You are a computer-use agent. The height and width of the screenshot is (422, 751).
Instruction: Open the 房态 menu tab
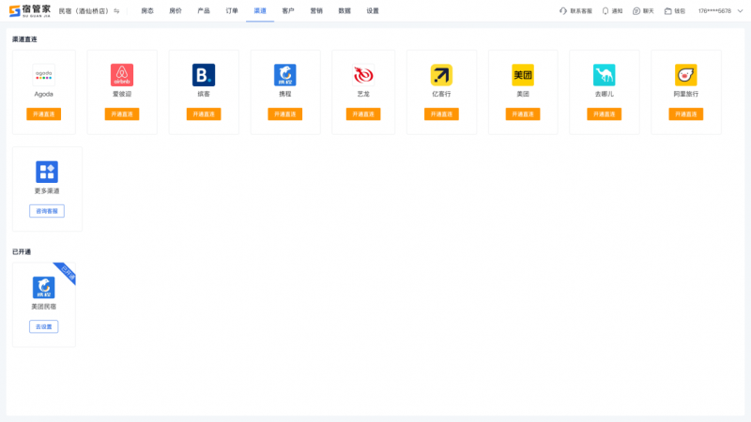[x=147, y=10]
